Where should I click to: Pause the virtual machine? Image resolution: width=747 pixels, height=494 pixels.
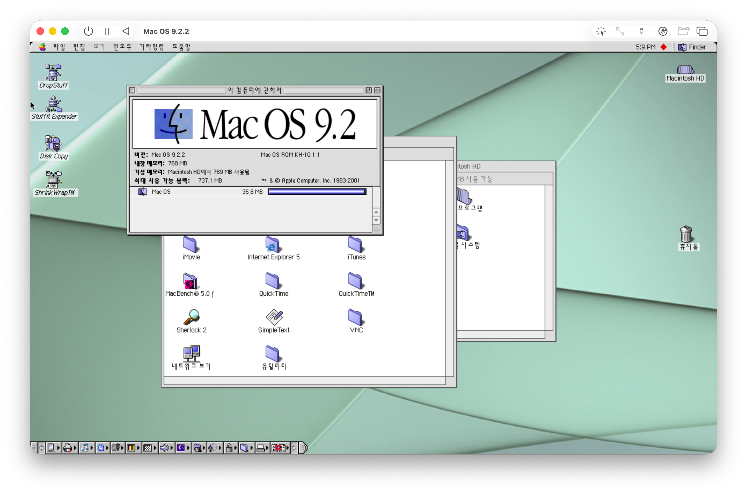(x=107, y=31)
